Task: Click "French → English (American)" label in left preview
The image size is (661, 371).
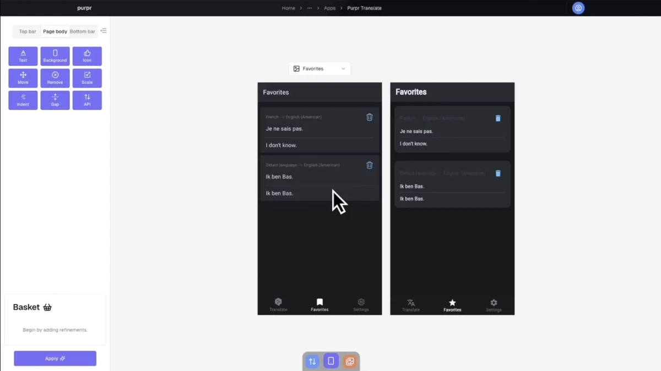Action: 294,117
